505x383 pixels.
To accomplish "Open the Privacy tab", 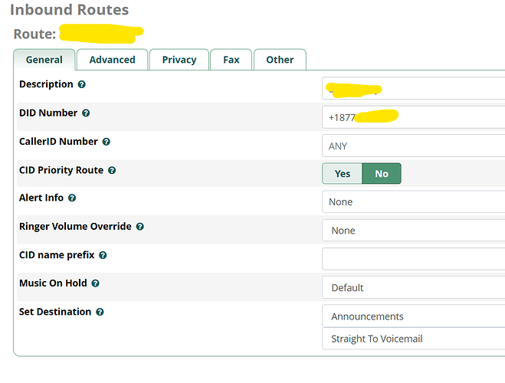I will [179, 60].
